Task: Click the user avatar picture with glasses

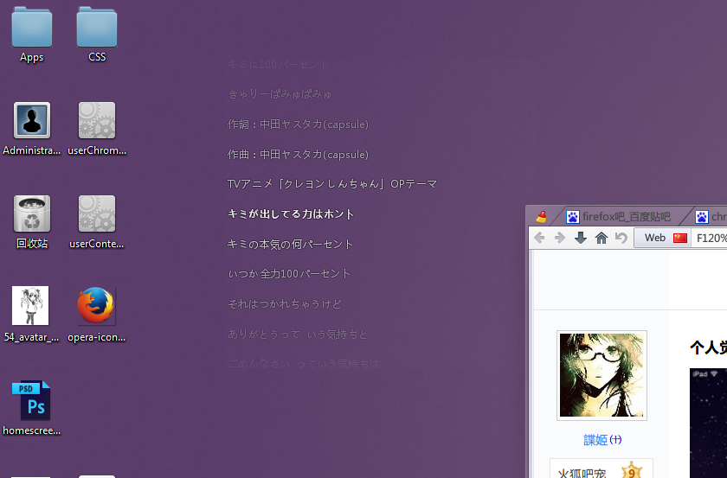Action: click(603, 375)
